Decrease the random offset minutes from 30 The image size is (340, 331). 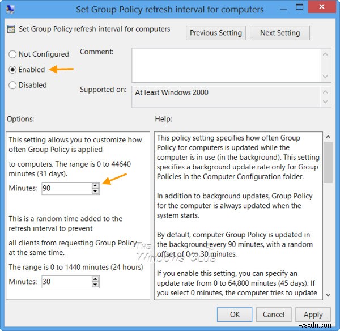(x=95, y=285)
